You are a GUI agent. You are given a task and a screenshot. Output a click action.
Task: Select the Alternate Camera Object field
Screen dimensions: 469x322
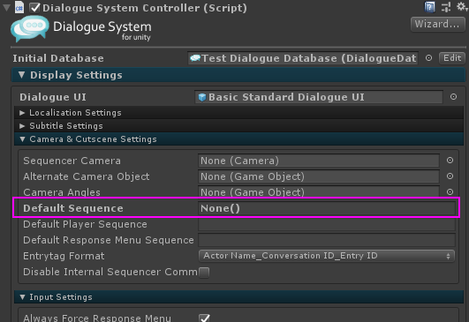point(319,176)
